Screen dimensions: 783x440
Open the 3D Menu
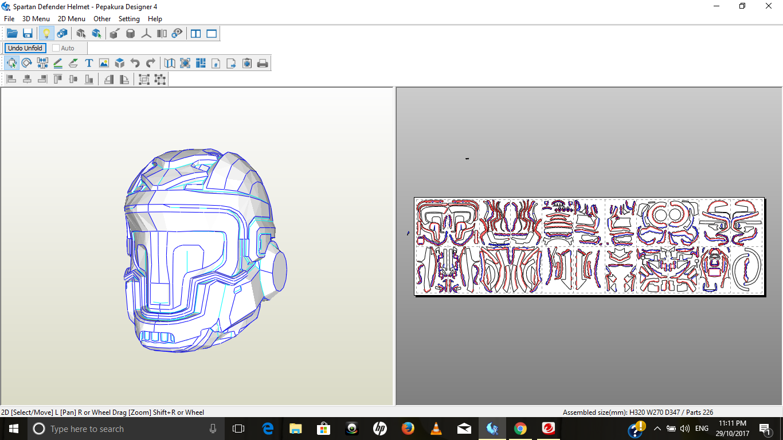pyautogui.click(x=36, y=19)
